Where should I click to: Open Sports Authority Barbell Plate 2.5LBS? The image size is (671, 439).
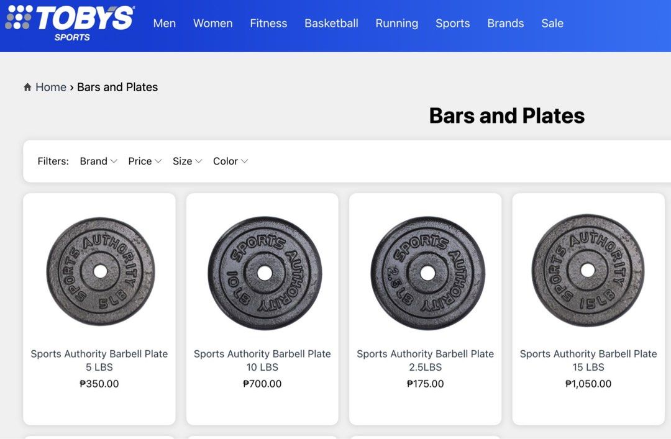coord(425,360)
